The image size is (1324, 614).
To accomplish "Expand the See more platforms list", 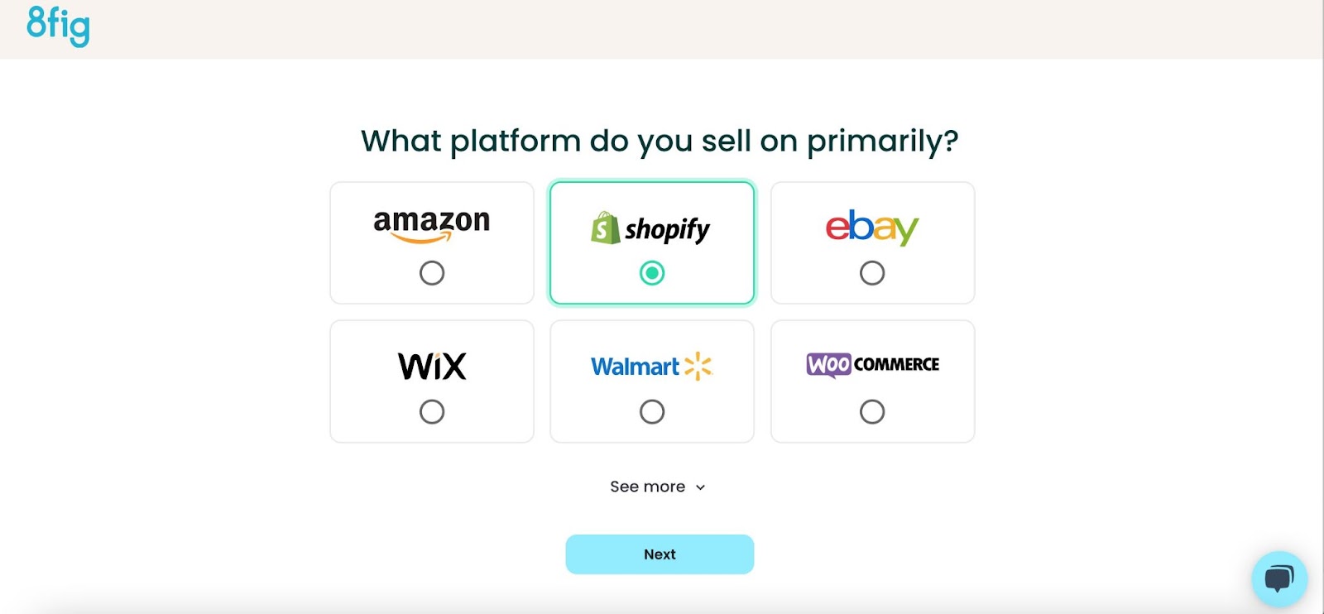I will (648, 487).
